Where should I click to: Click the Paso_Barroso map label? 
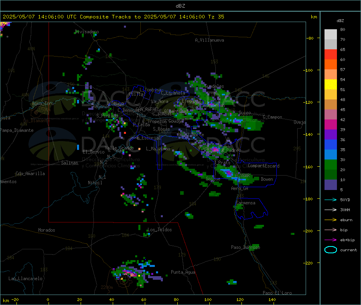click(245, 247)
